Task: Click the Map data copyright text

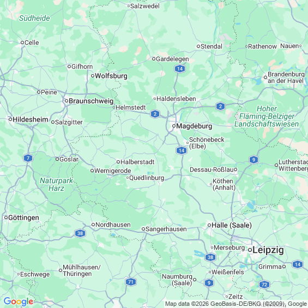Action: tap(236, 304)
